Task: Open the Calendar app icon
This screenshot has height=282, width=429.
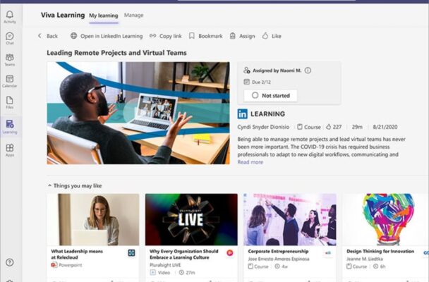Action: 10,82
